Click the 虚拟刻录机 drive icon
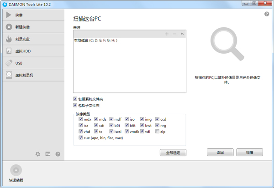 [9, 75]
